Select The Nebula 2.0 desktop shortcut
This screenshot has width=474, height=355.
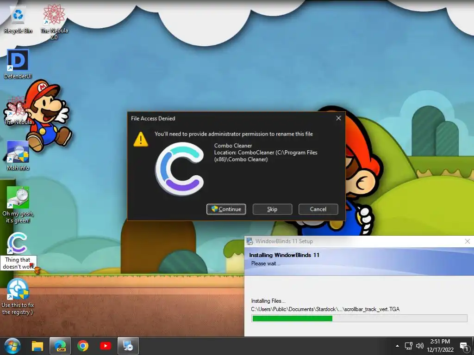pos(54,23)
